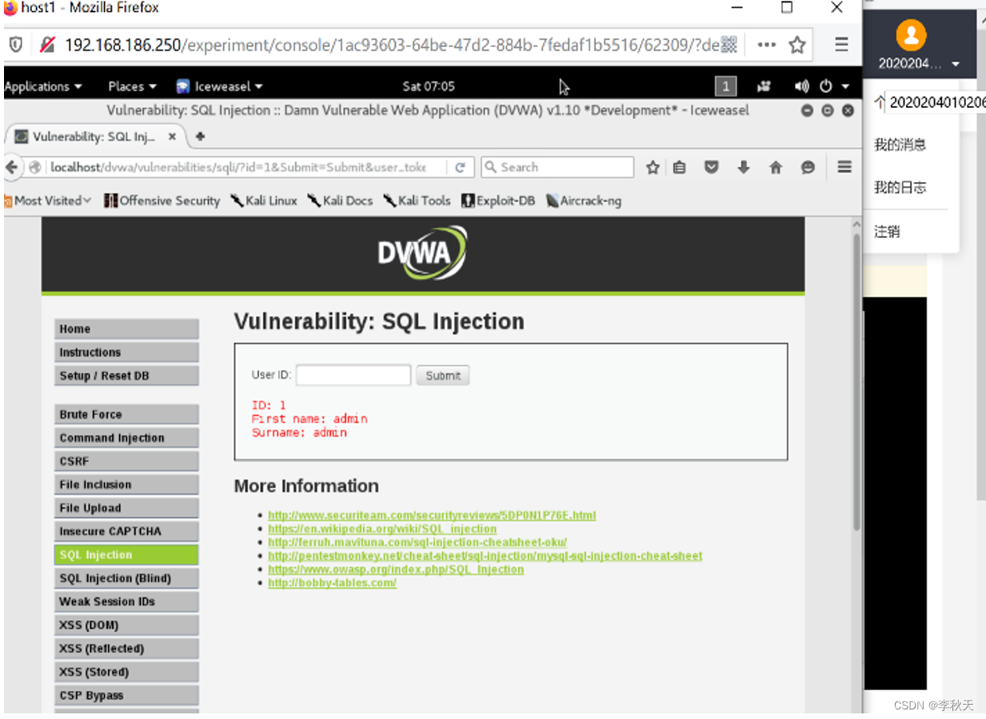Screen dimensions: 986x719
Task: Click the Pocket icon in Iceweasel toolbar
Action: [712, 167]
